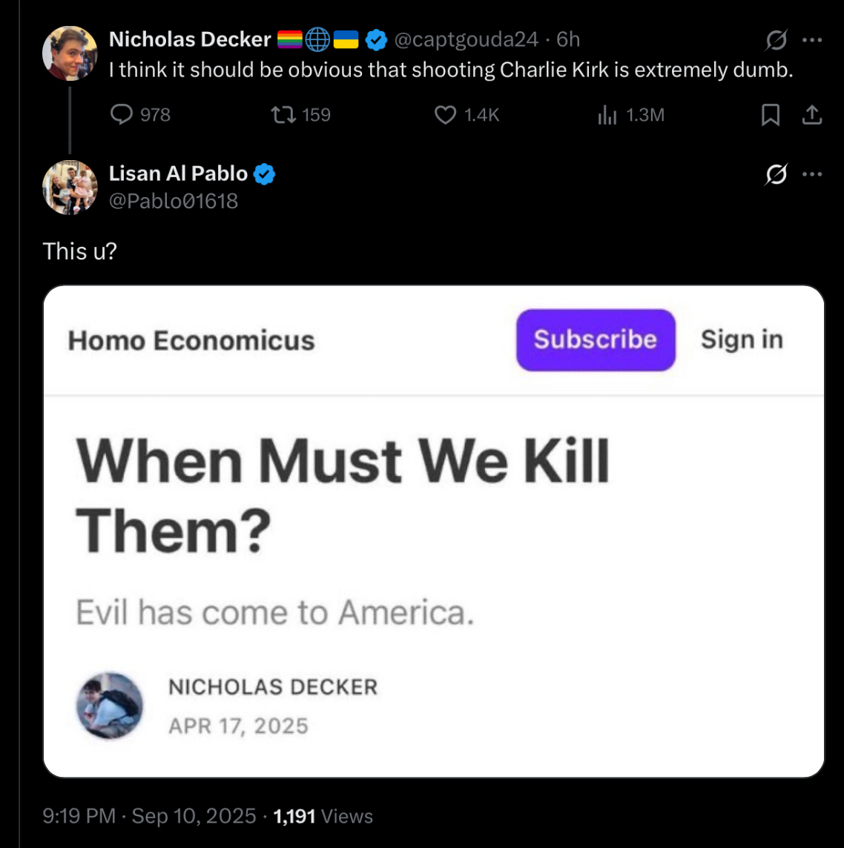Image resolution: width=844 pixels, height=848 pixels.
Task: Open Nicholas Decker's display name link
Action: point(190,39)
